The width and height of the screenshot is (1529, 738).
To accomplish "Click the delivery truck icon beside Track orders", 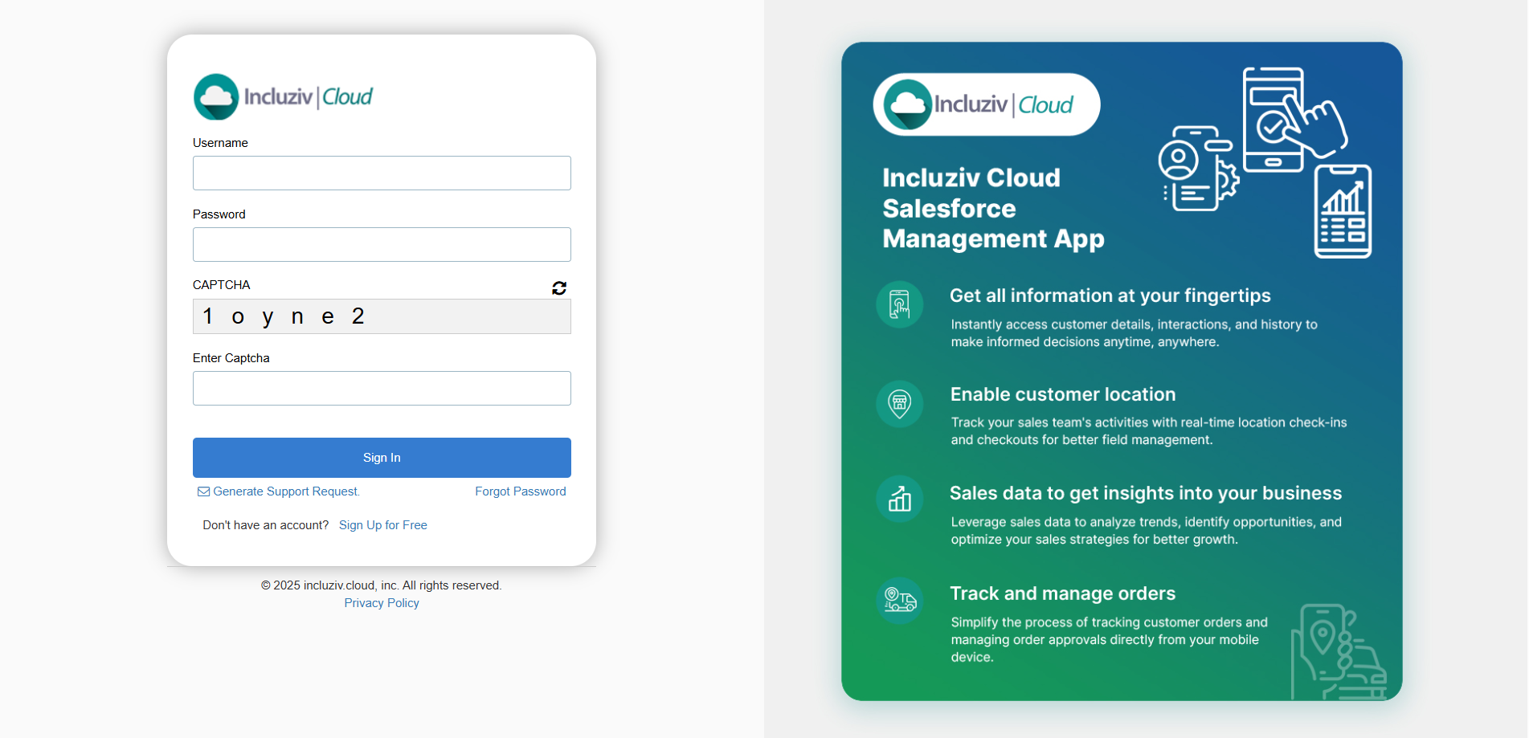I will click(899, 600).
